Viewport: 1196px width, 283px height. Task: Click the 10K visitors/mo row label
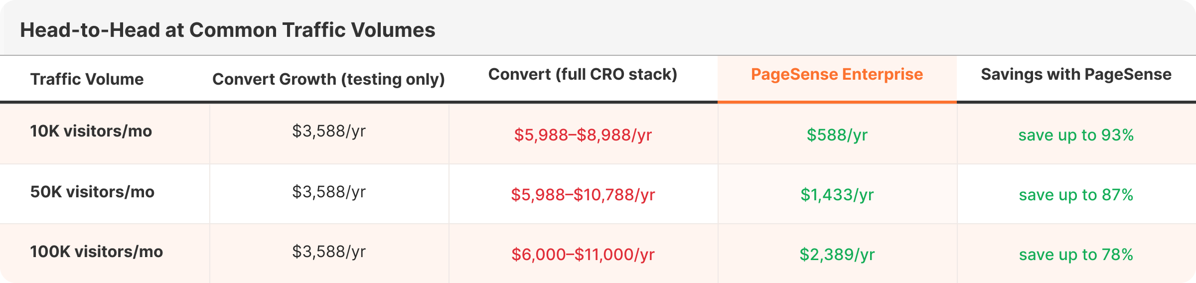tap(91, 131)
